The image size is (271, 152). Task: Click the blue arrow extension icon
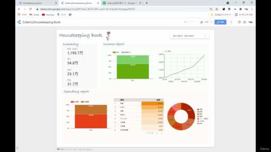pyautogui.click(x=229, y=9)
